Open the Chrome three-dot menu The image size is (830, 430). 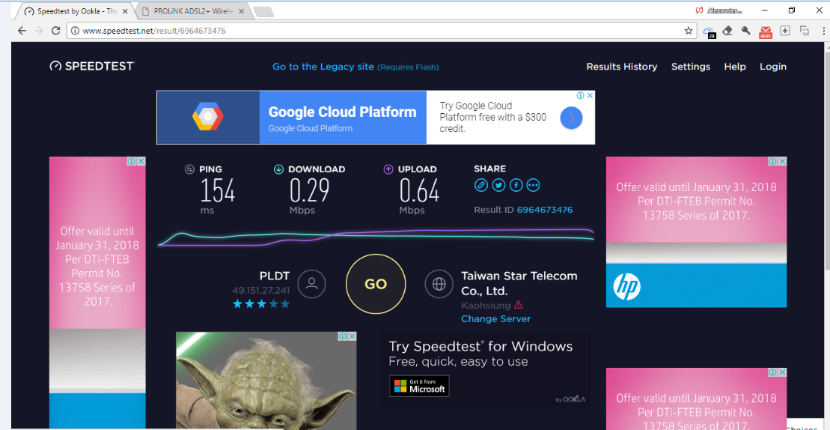[824, 31]
